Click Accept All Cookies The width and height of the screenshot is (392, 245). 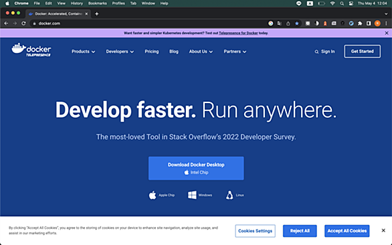[x=347, y=231]
